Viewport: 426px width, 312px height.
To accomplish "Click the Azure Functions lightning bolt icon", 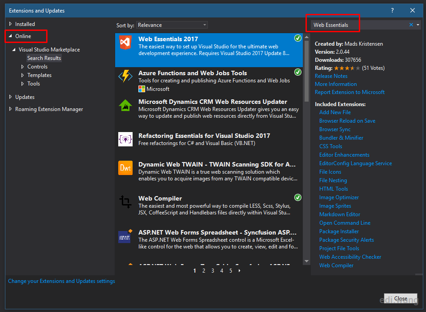I will pos(125,76).
